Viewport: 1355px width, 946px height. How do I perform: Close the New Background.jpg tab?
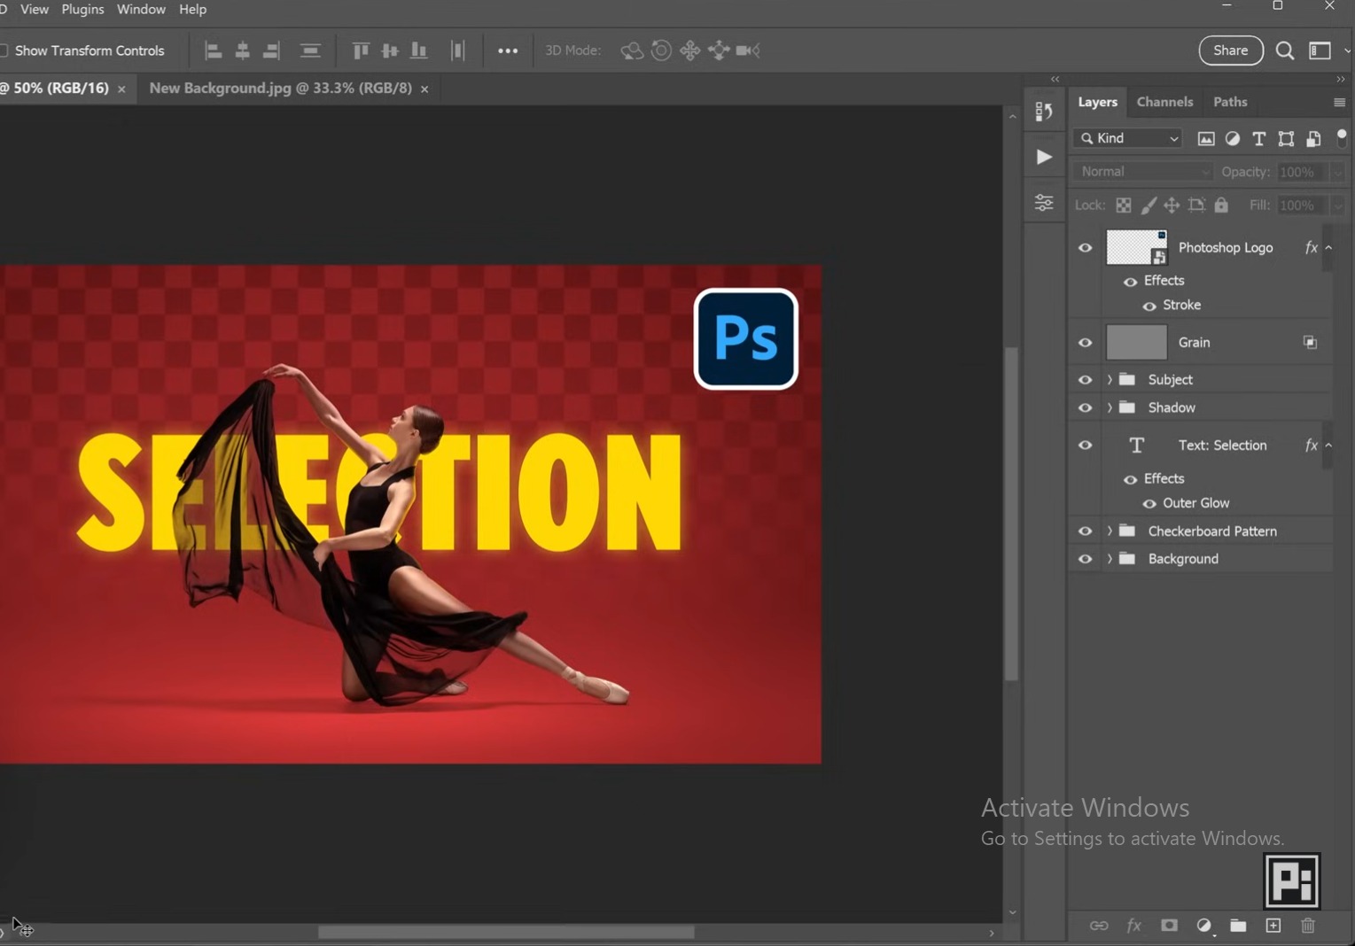[x=424, y=89]
